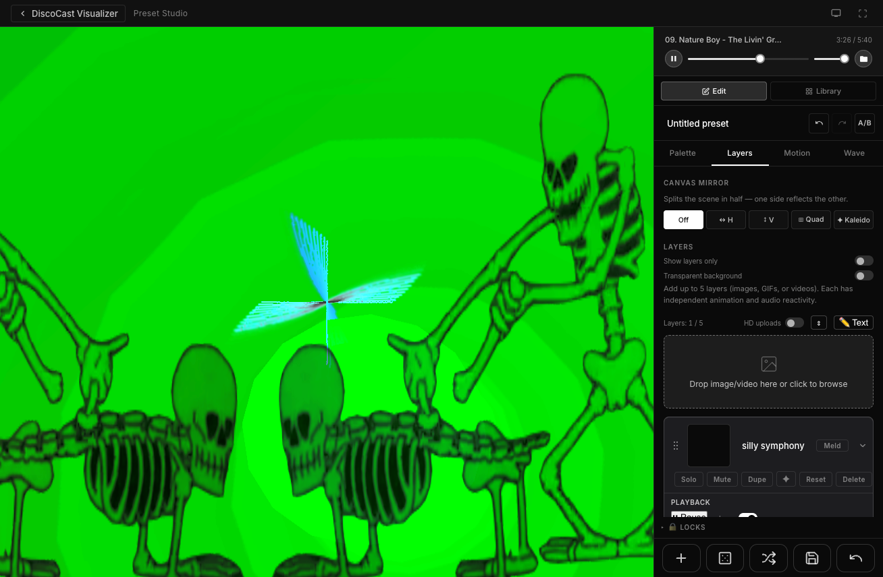This screenshot has width=883, height=577.
Task: Switch to the Motion tab
Action: tap(797, 153)
